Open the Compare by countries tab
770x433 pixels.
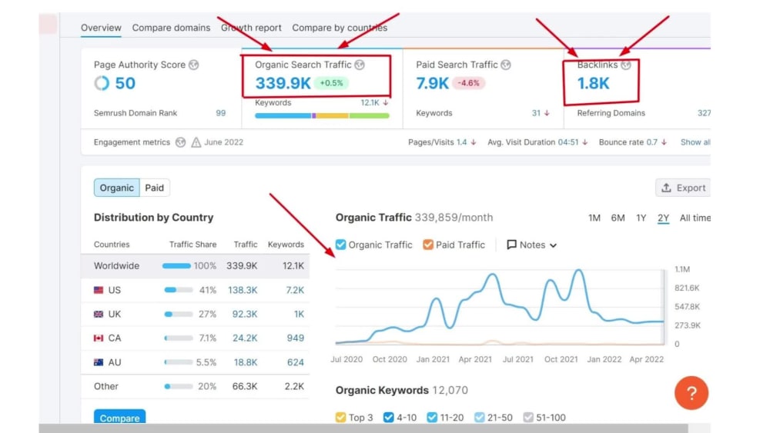(340, 28)
